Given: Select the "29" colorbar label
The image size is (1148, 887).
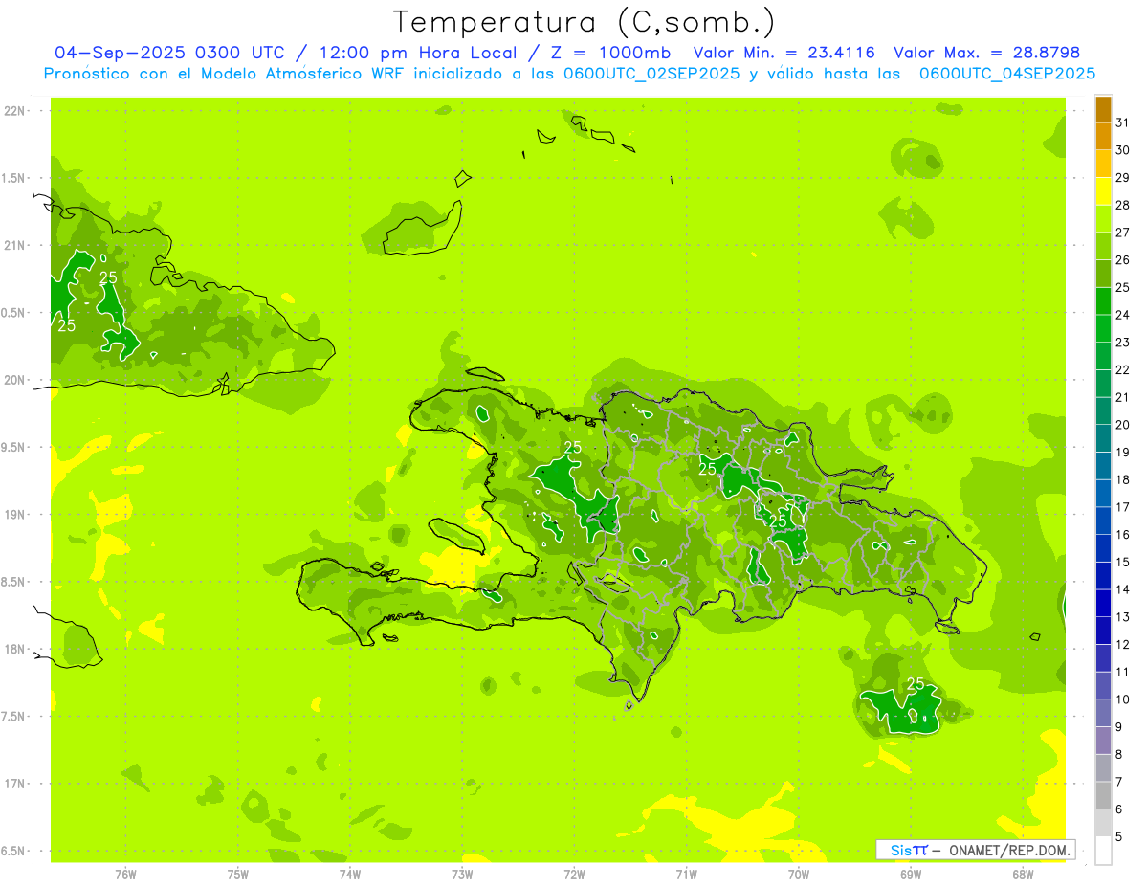Looking at the screenshot, I should [1123, 178].
